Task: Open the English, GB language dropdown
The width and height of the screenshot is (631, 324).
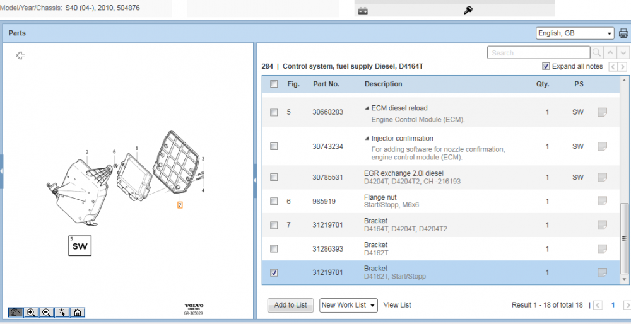Action: point(575,33)
